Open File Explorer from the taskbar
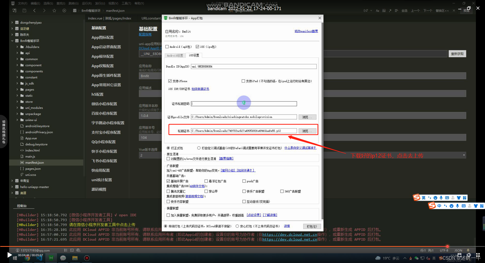The height and width of the screenshot is (263, 485). click(75, 258)
